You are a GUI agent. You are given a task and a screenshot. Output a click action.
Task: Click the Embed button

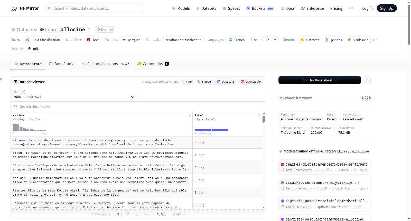(204, 82)
